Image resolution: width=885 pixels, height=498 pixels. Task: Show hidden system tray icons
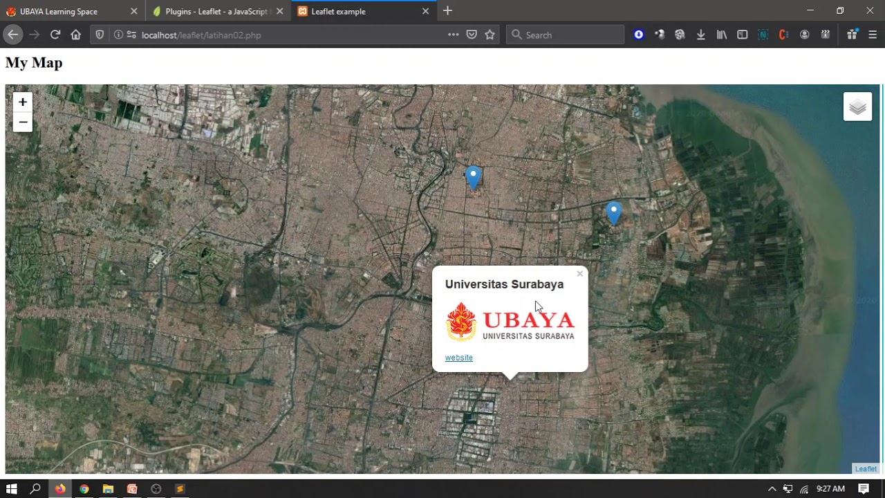pos(772,489)
